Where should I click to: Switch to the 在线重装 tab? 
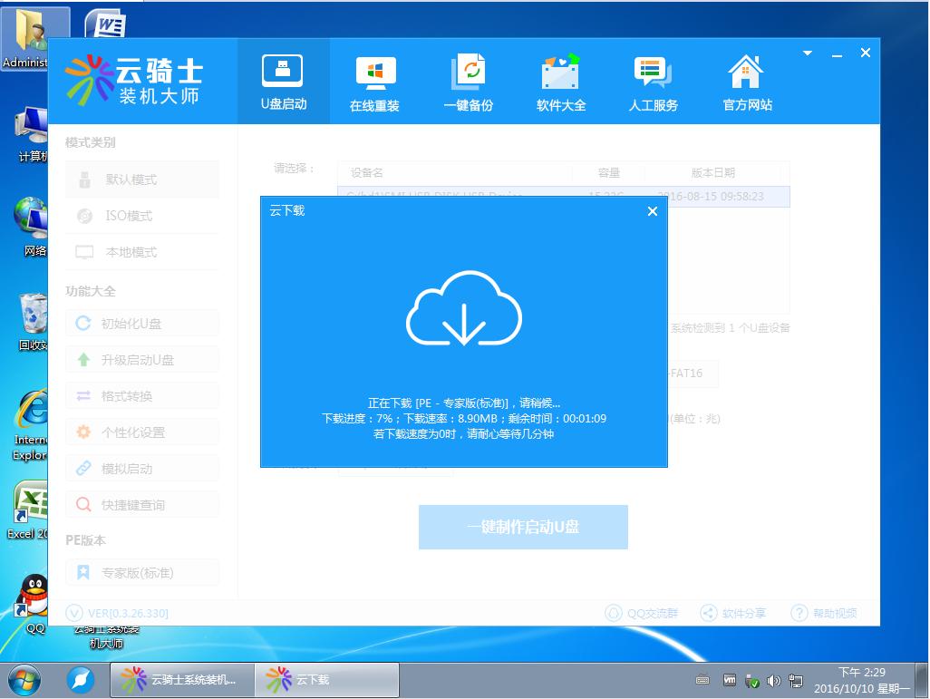coord(376,81)
